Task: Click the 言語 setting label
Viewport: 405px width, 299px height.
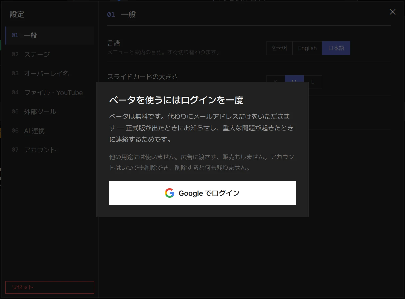Action: coord(114,43)
